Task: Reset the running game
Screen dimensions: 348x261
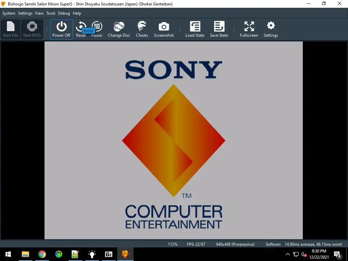Action: tap(81, 29)
